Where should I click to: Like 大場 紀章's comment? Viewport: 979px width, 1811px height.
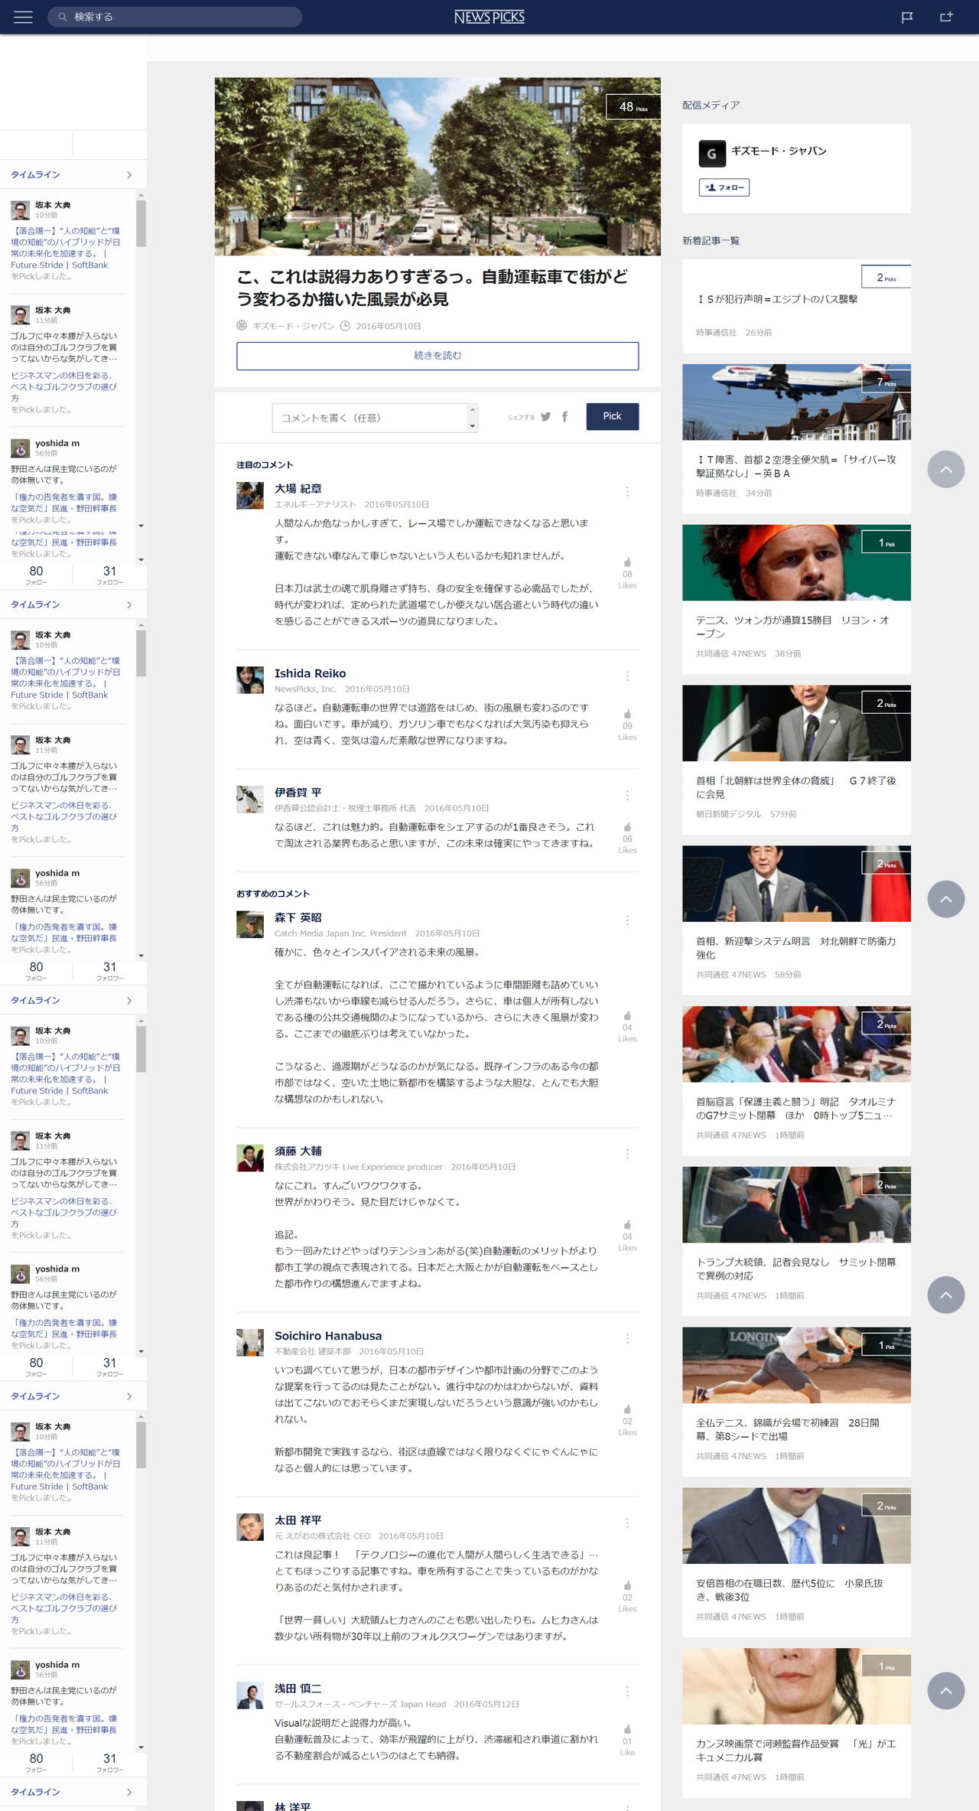(627, 563)
